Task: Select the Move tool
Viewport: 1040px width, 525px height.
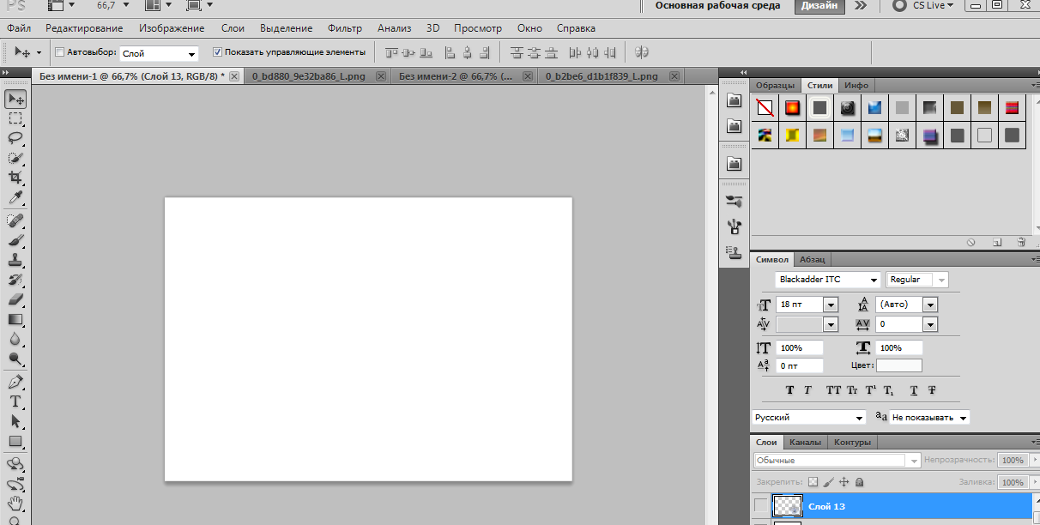Action: click(x=15, y=99)
